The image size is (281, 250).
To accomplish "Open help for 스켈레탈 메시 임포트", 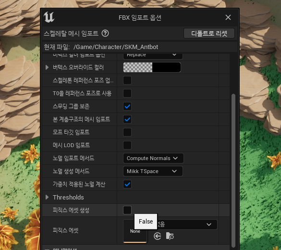I will coord(105,33).
